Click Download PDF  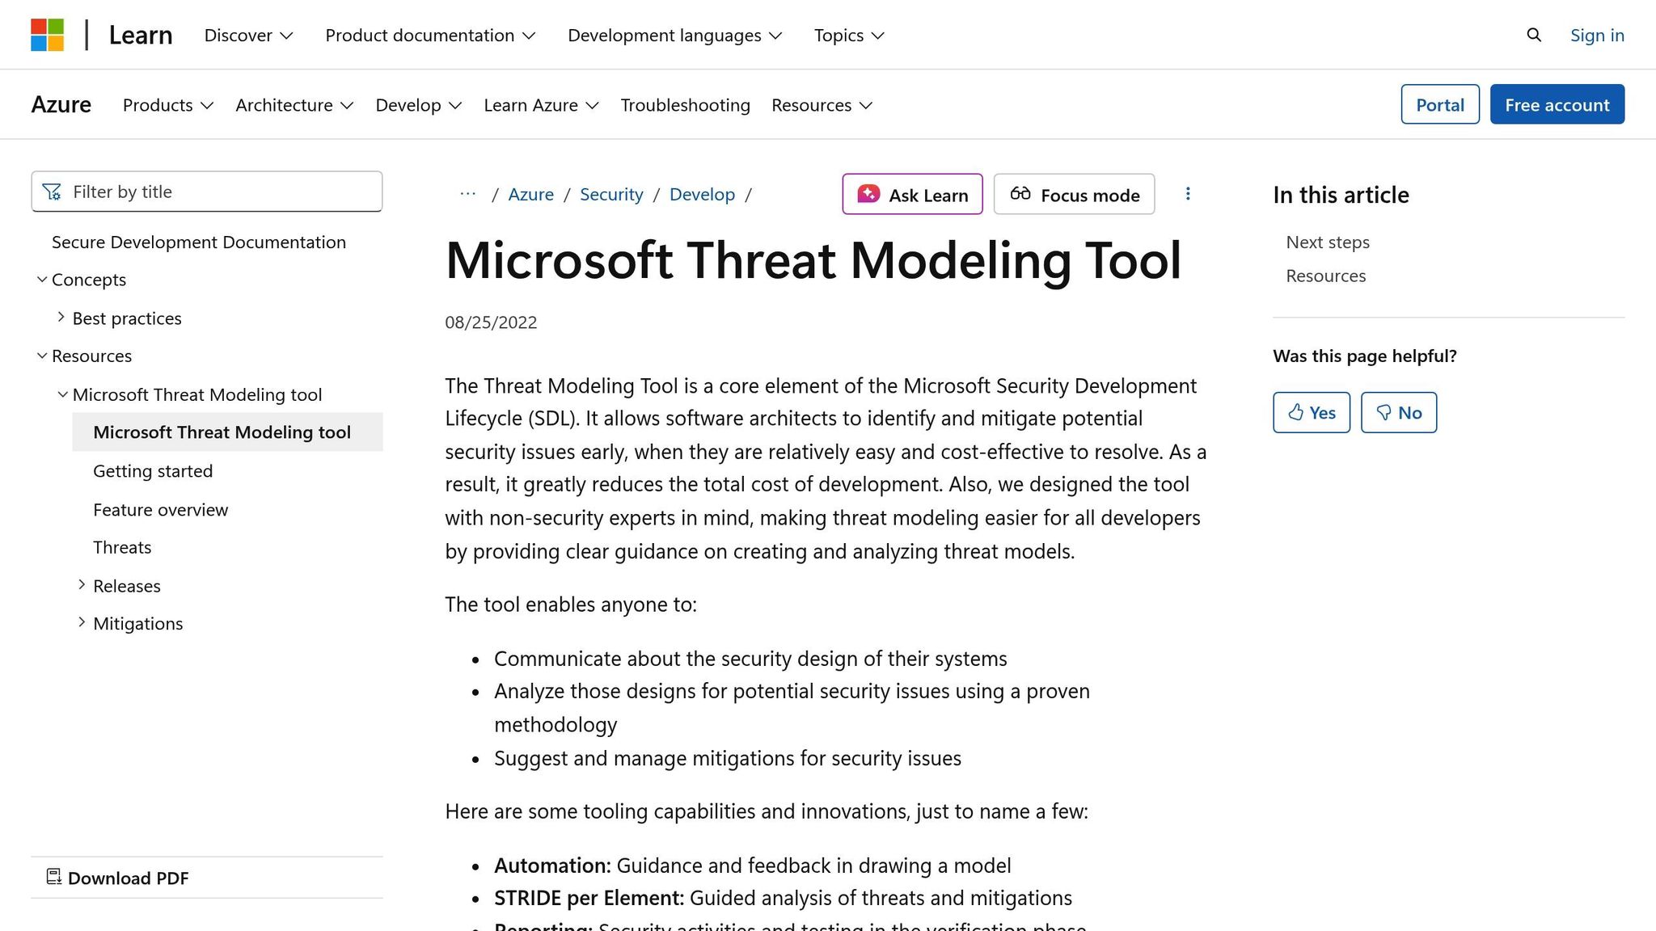pyautogui.click(x=117, y=878)
